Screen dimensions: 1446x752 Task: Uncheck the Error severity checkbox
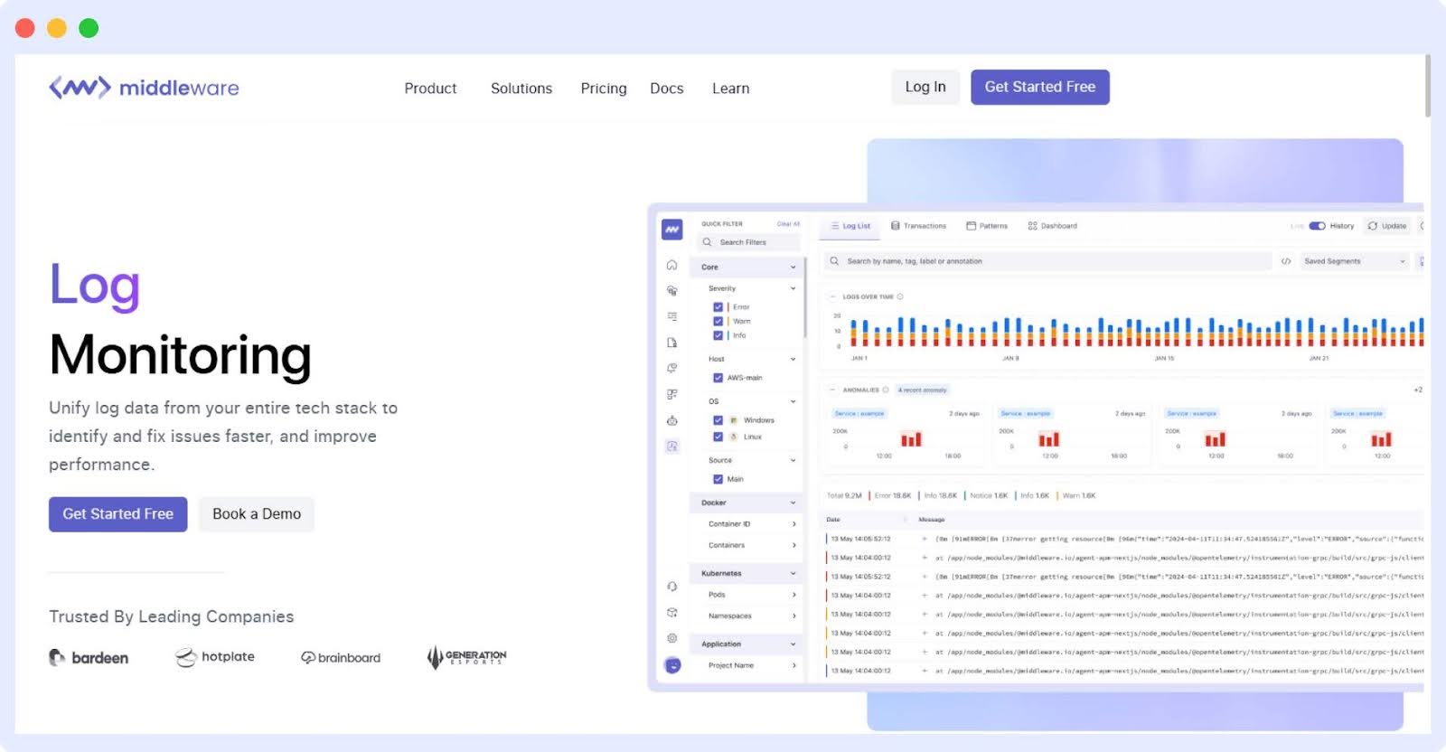point(718,307)
